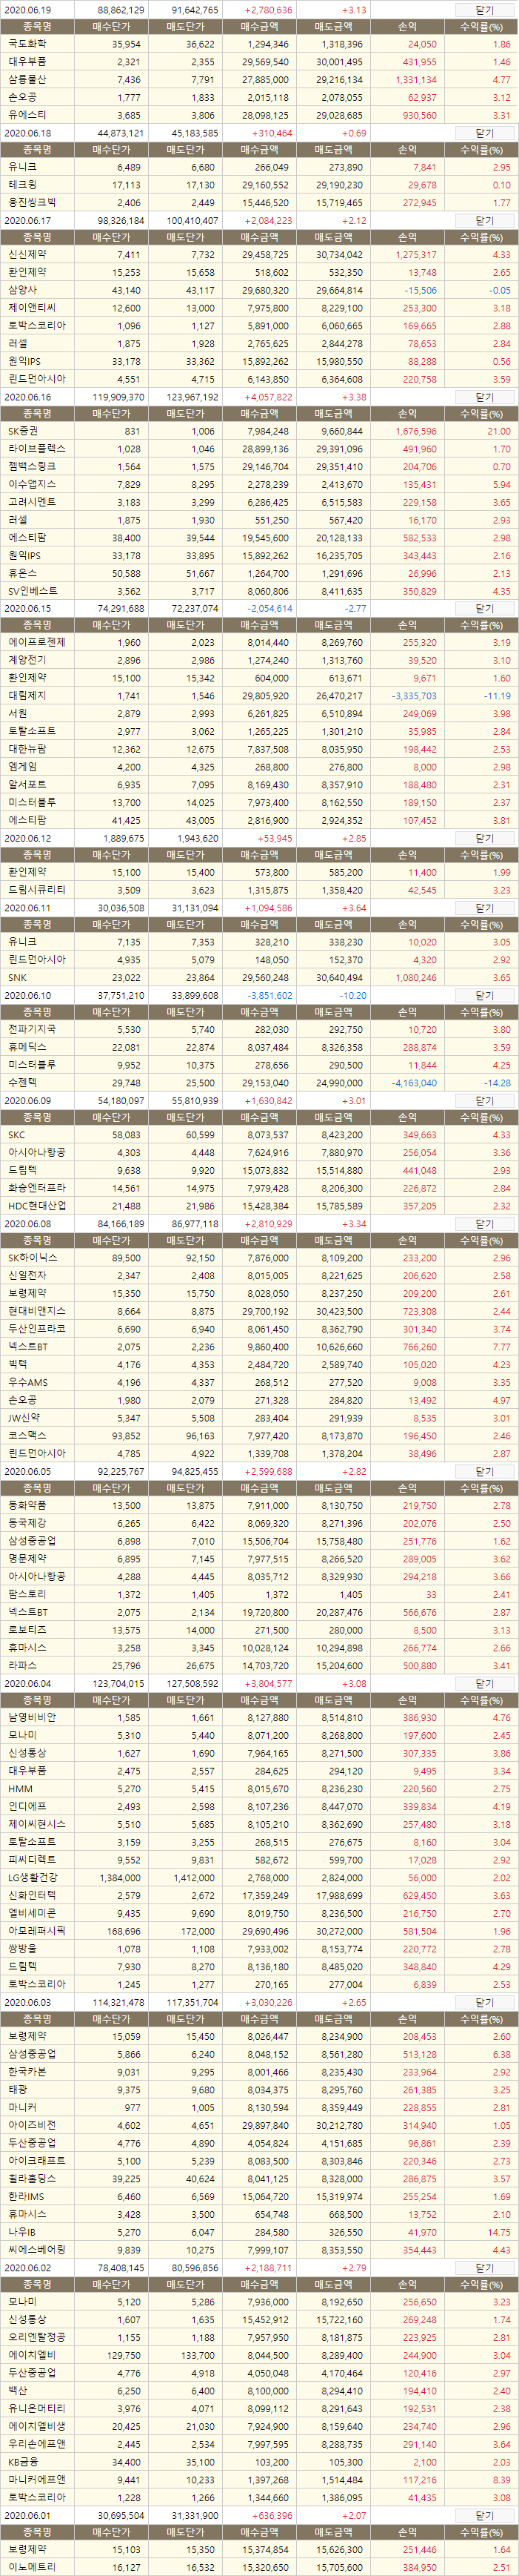Select the 제이앤티씨 entry
This screenshot has width=519, height=2576.
[x=32, y=308]
